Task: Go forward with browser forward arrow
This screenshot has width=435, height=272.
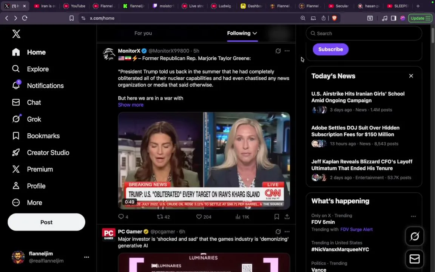Action: [15, 18]
